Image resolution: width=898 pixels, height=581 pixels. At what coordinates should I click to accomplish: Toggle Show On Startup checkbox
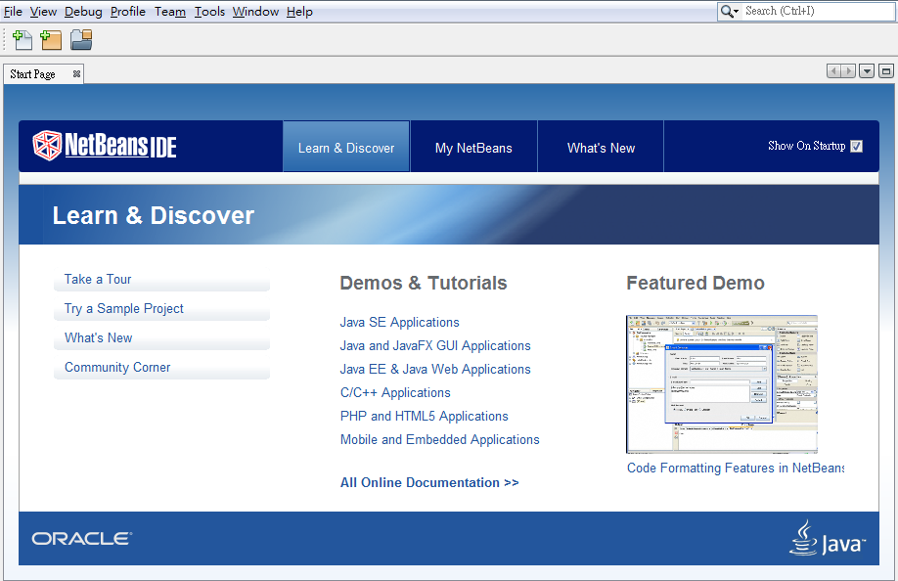[x=856, y=146]
